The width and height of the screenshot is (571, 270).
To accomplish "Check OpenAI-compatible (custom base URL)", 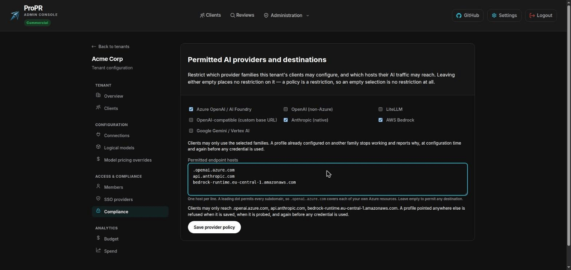I will pyautogui.click(x=191, y=120).
